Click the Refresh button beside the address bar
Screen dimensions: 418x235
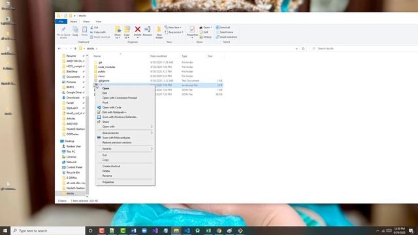coord(303,48)
